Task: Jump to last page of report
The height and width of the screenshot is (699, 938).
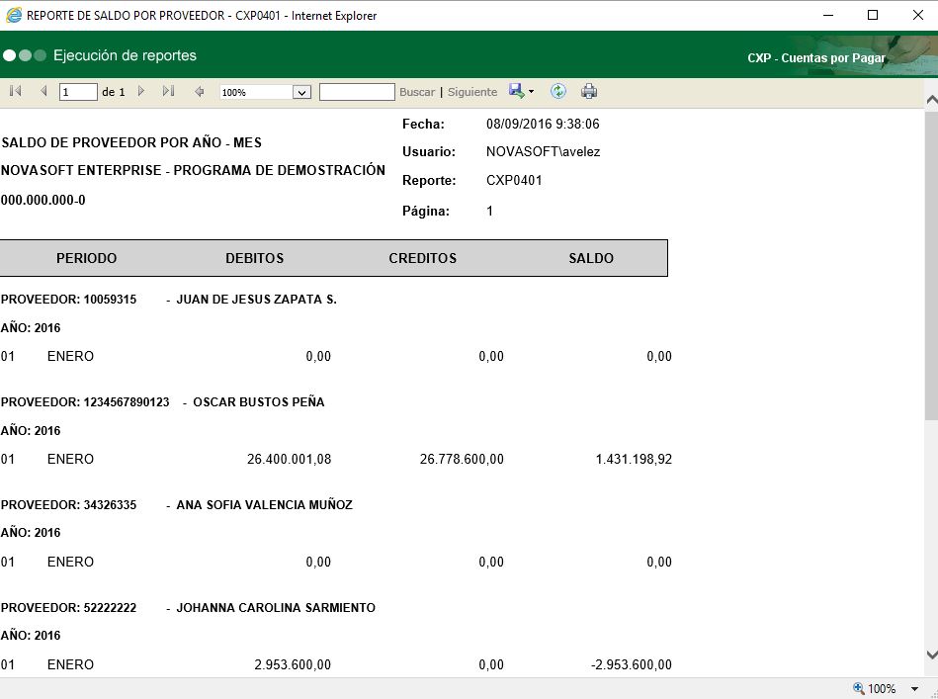Action: point(169,91)
